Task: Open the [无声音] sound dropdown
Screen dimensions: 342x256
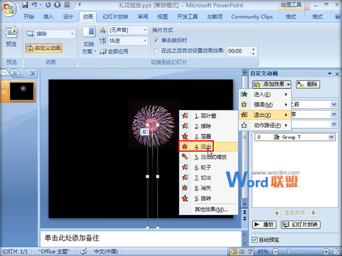Action: [145, 30]
